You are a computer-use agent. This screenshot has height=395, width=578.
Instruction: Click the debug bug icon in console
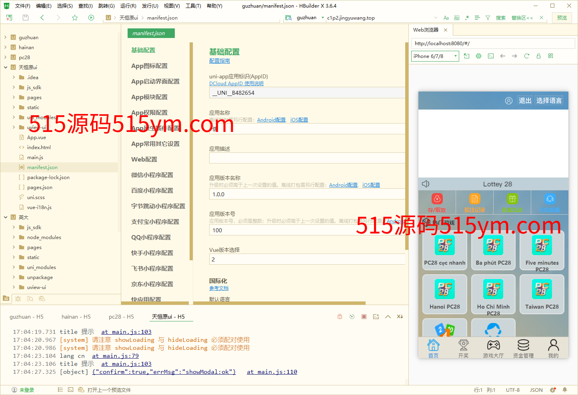click(340, 317)
